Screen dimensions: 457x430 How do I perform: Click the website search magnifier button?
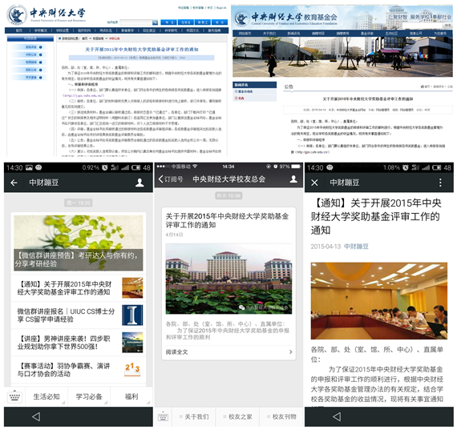155,22
